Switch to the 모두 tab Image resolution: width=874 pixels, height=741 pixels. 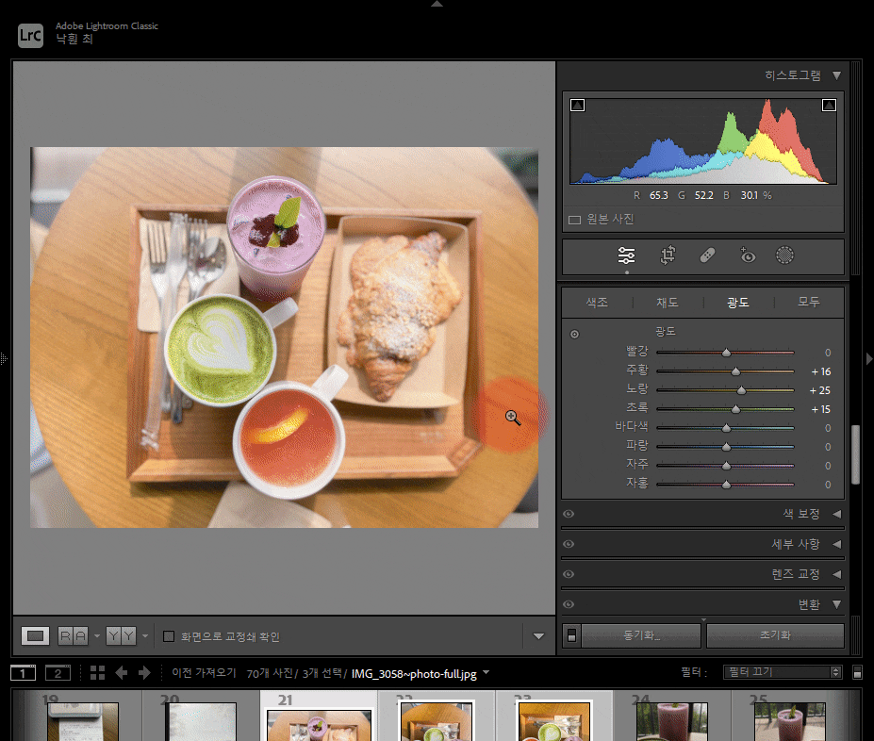click(x=808, y=303)
